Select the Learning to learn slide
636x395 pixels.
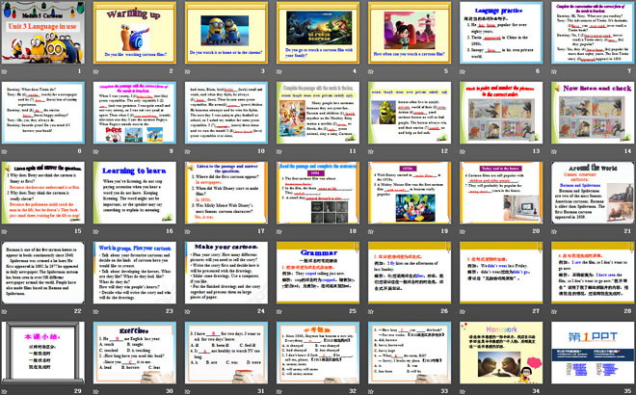135,193
